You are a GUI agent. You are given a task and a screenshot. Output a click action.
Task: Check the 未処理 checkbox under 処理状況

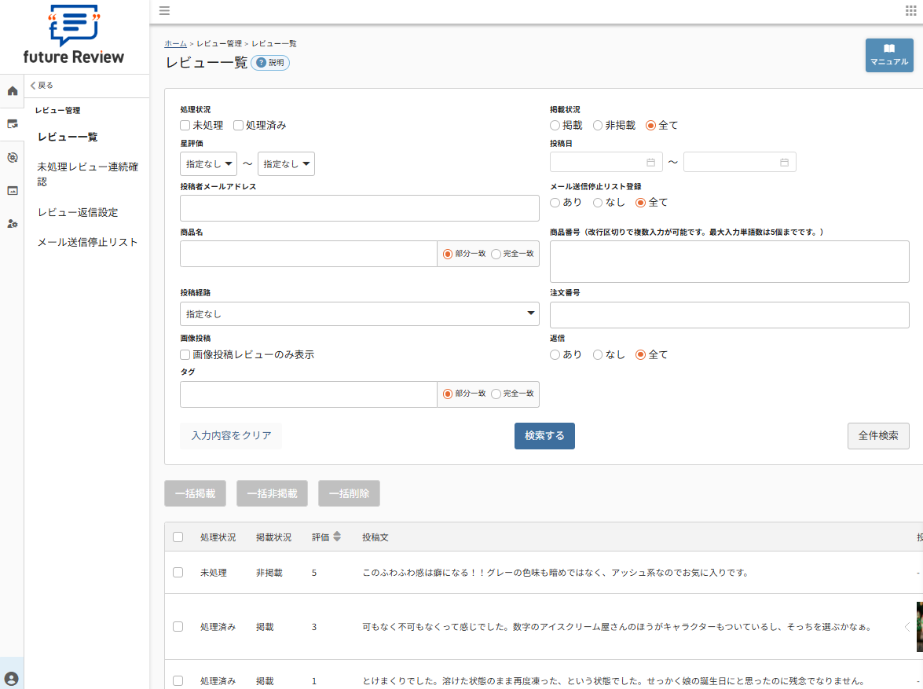click(185, 125)
